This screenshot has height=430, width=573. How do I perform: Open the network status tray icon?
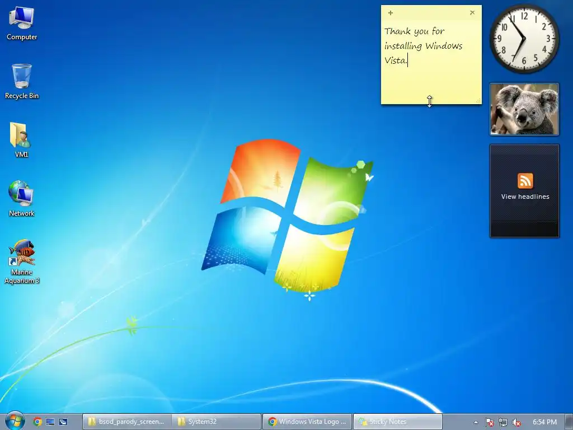pyautogui.click(x=503, y=422)
